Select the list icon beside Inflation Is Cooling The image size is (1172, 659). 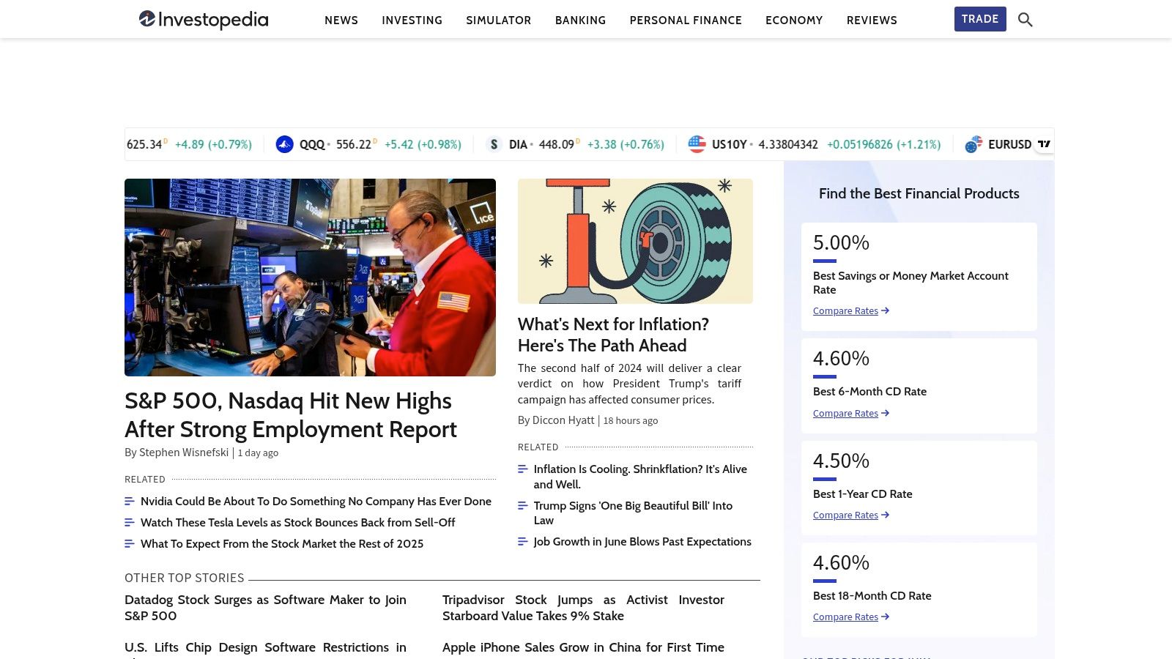(x=523, y=469)
